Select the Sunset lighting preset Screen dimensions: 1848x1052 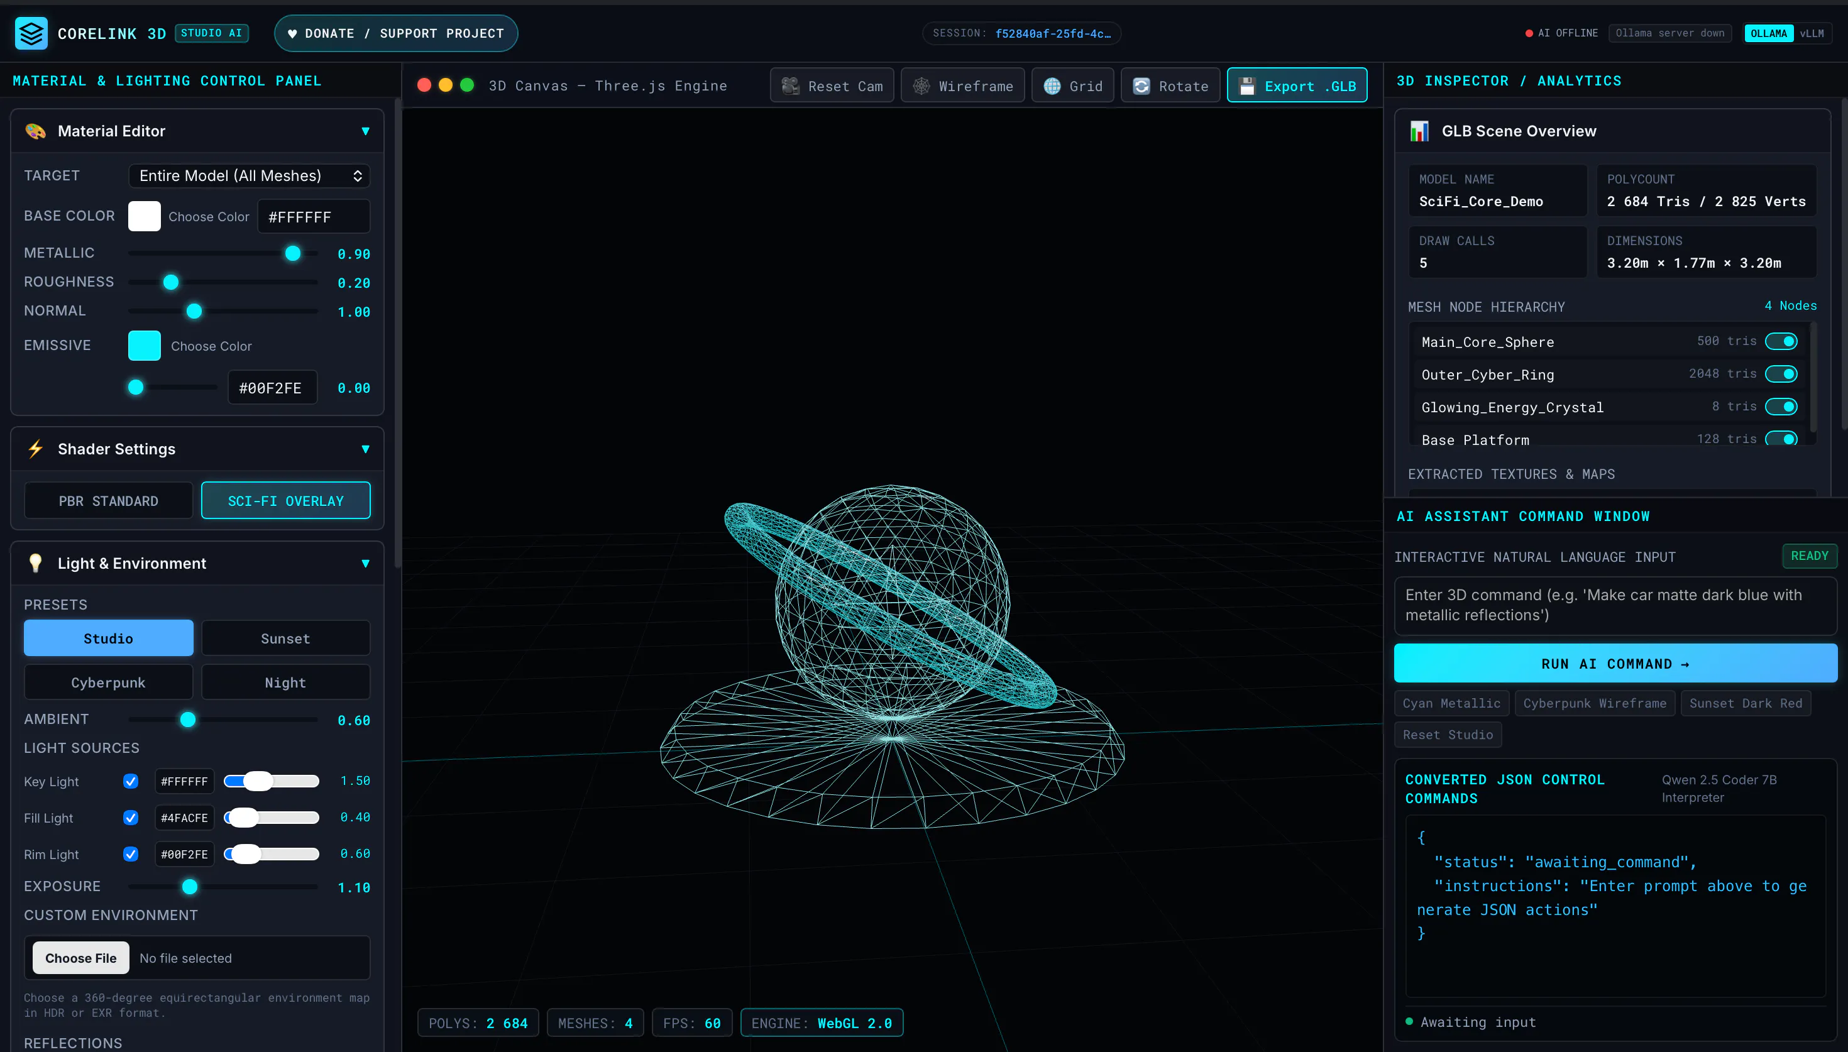(286, 638)
